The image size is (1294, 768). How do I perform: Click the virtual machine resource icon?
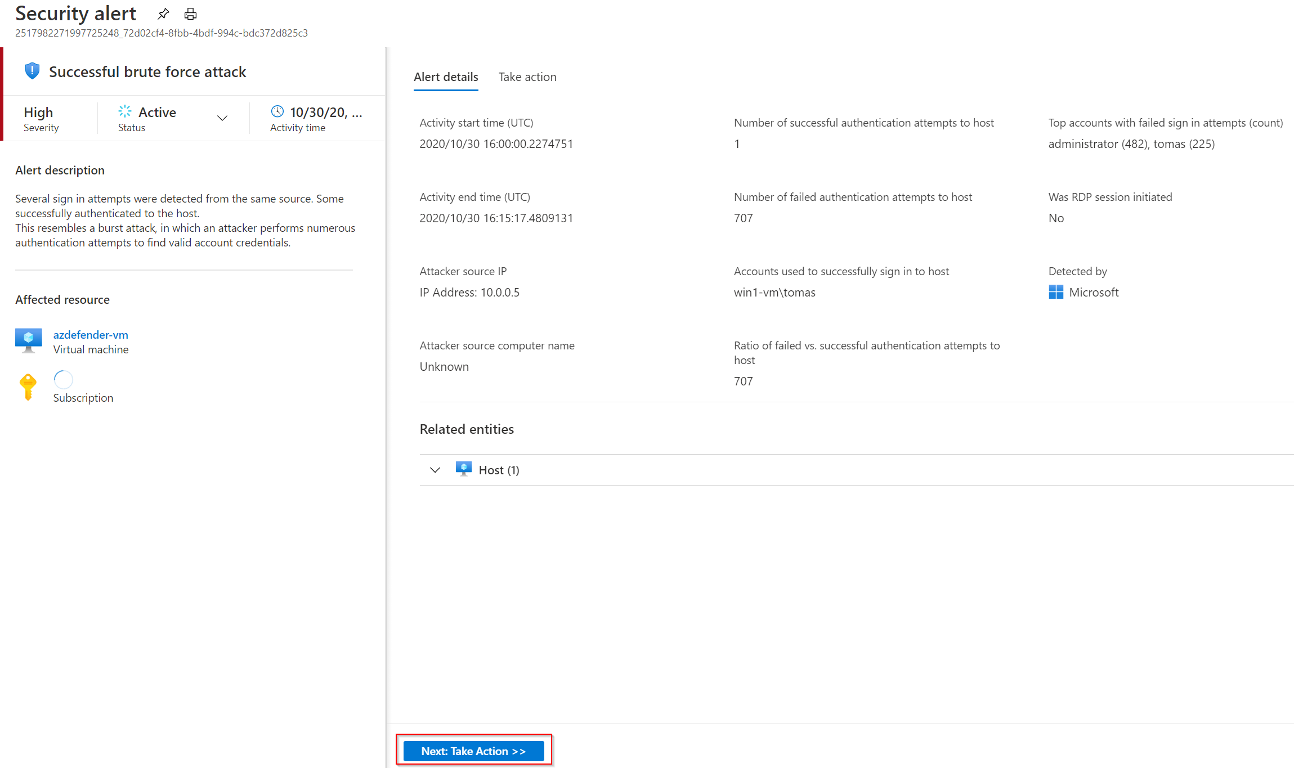tap(29, 340)
